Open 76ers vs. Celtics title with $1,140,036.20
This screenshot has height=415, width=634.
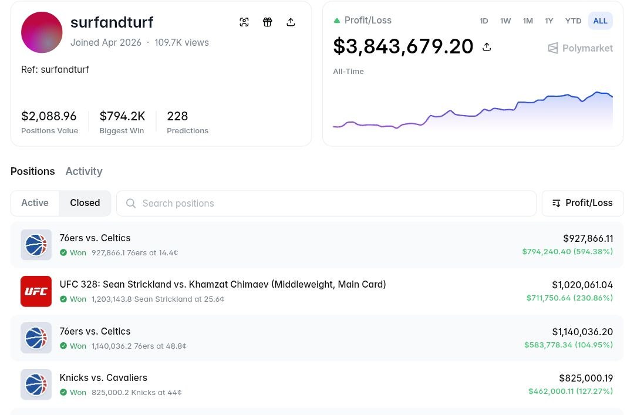(x=95, y=332)
